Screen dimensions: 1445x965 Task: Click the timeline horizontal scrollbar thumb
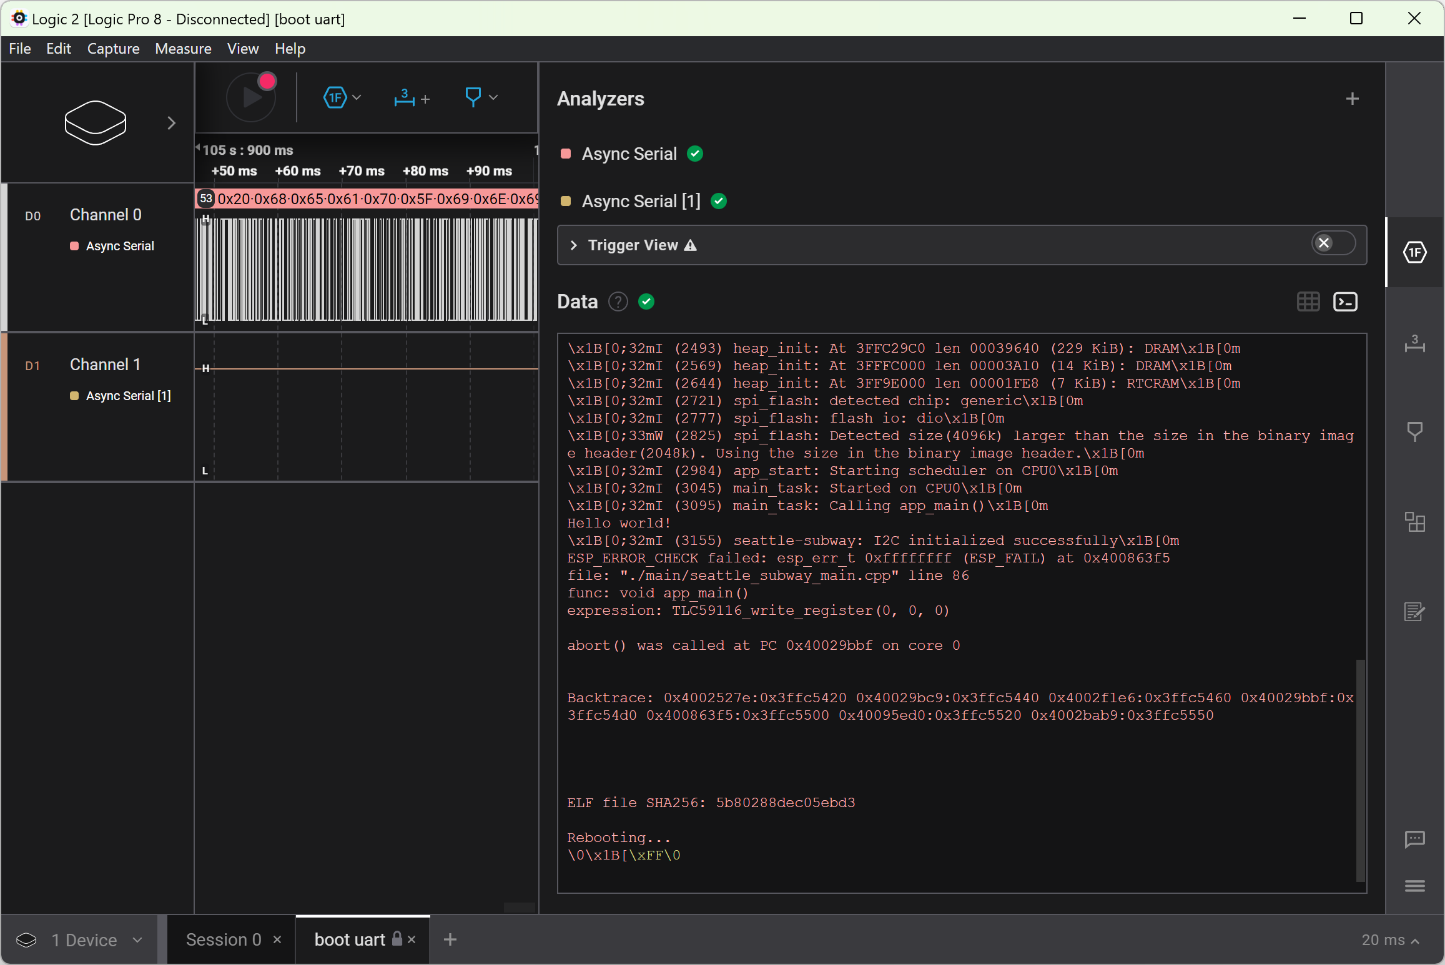(x=520, y=907)
